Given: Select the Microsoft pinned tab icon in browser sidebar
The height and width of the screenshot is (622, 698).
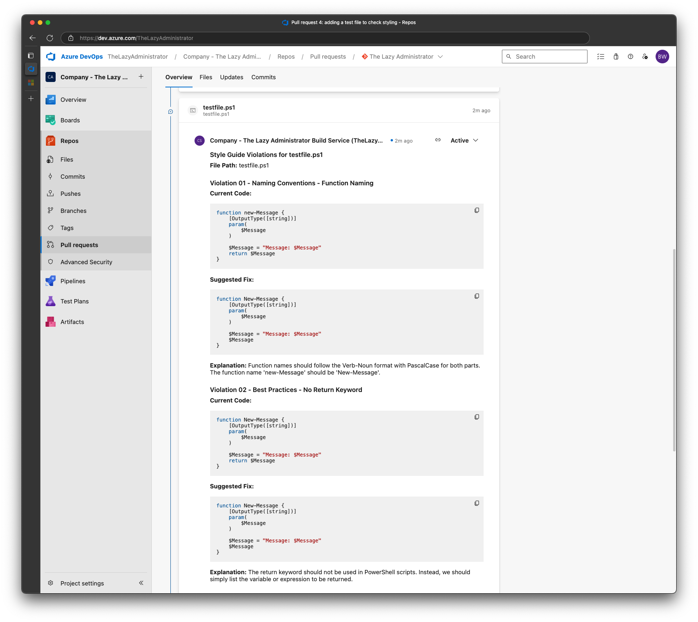Looking at the screenshot, I should (31, 83).
